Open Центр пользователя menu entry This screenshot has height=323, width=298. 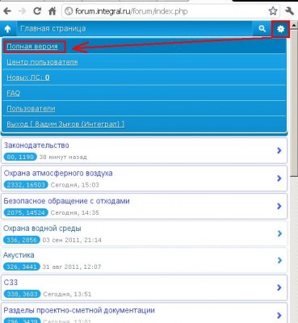point(42,62)
